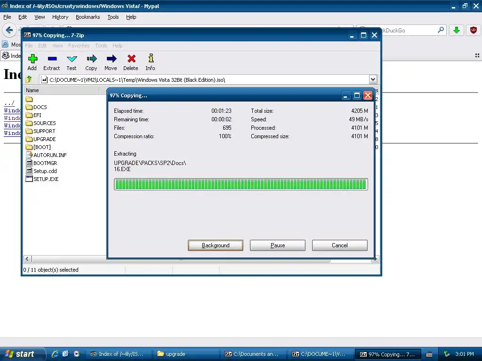
Task: Open the 7-Zip Edit menu
Action: click(x=42, y=46)
